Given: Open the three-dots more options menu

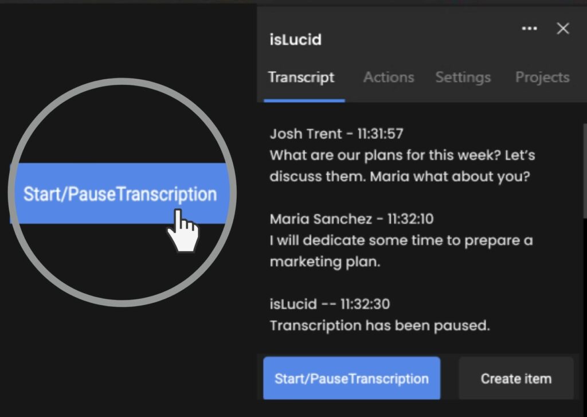Looking at the screenshot, I should (x=529, y=29).
